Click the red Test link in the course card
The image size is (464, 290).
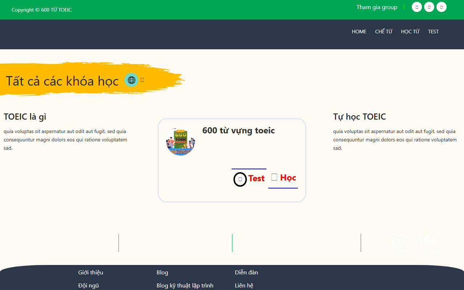(256, 178)
